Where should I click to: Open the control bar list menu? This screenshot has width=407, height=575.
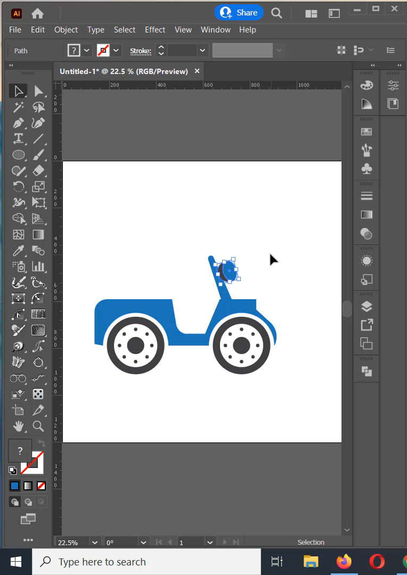click(x=390, y=50)
